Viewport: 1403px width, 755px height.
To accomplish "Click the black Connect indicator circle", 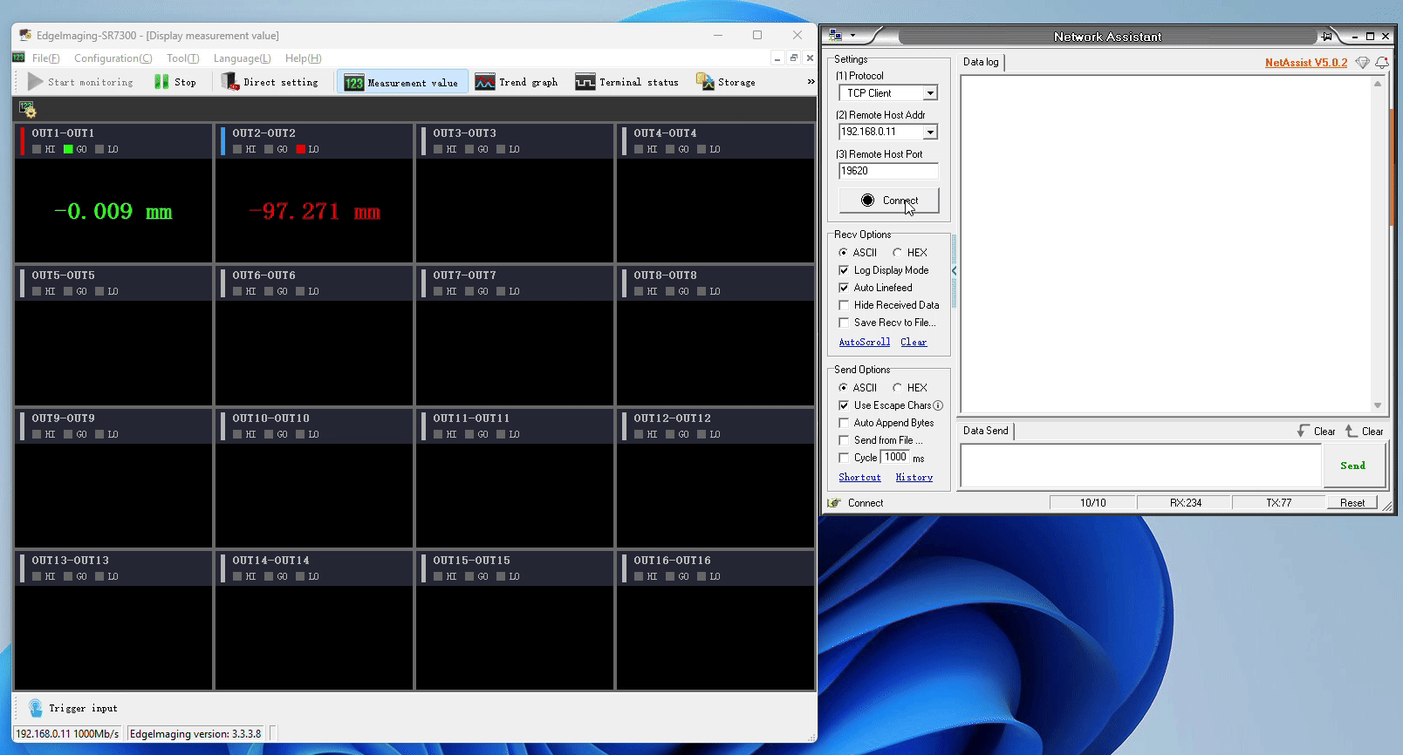I will click(867, 201).
